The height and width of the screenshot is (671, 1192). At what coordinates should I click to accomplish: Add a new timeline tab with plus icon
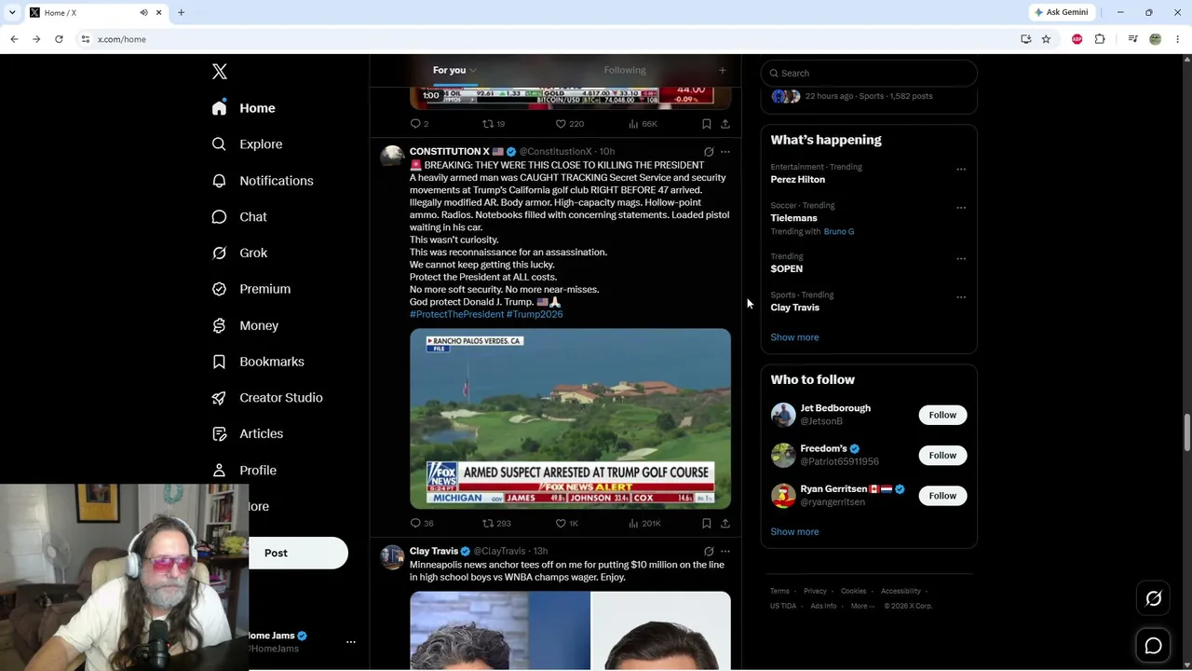722,71
